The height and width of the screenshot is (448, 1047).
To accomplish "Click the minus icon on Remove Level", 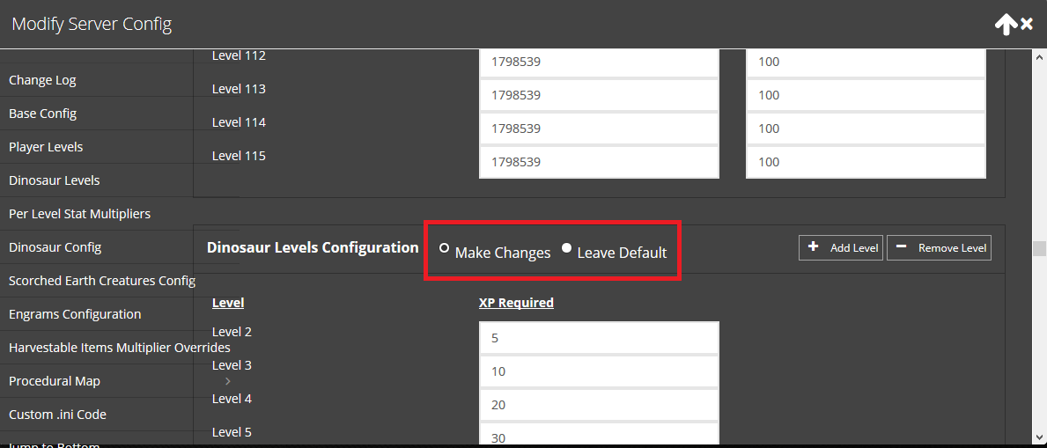I will coord(901,247).
